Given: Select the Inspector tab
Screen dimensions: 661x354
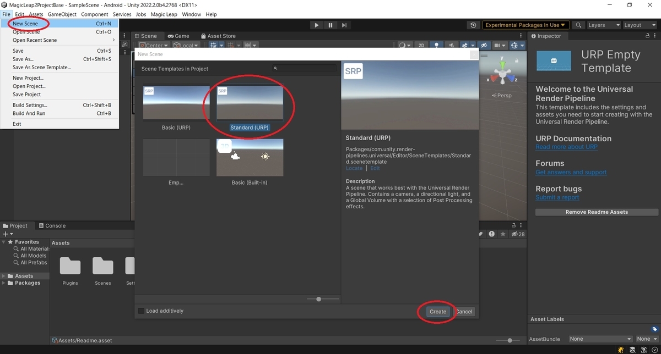Looking at the screenshot, I should tap(546, 36).
